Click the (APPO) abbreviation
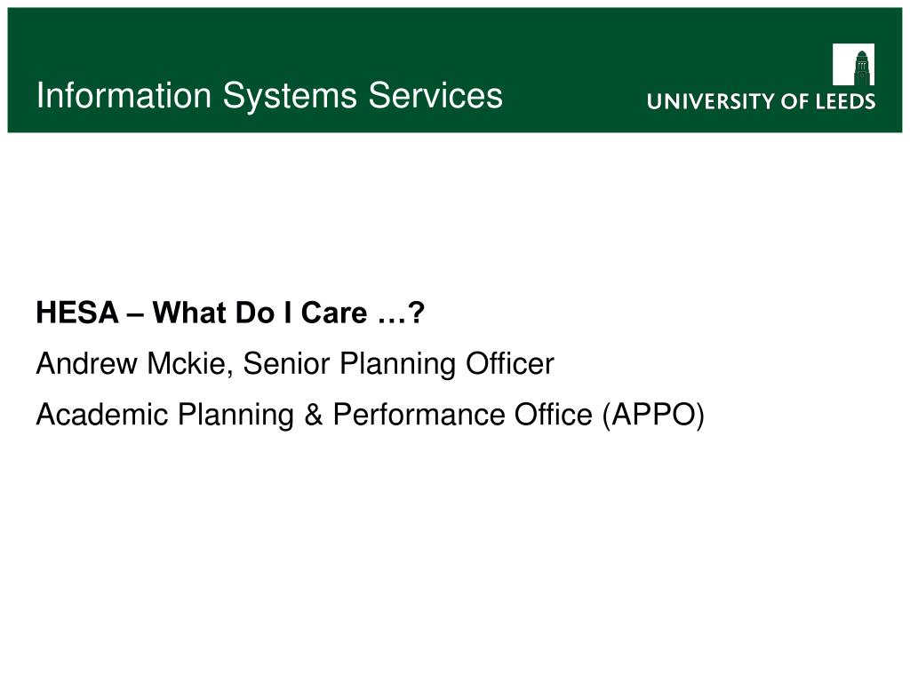This screenshot has height=682, width=910. coord(653,416)
